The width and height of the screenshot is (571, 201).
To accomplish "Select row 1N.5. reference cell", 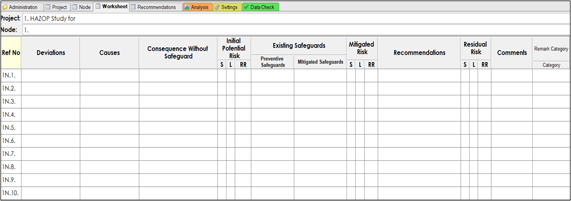I will click(x=11, y=128).
